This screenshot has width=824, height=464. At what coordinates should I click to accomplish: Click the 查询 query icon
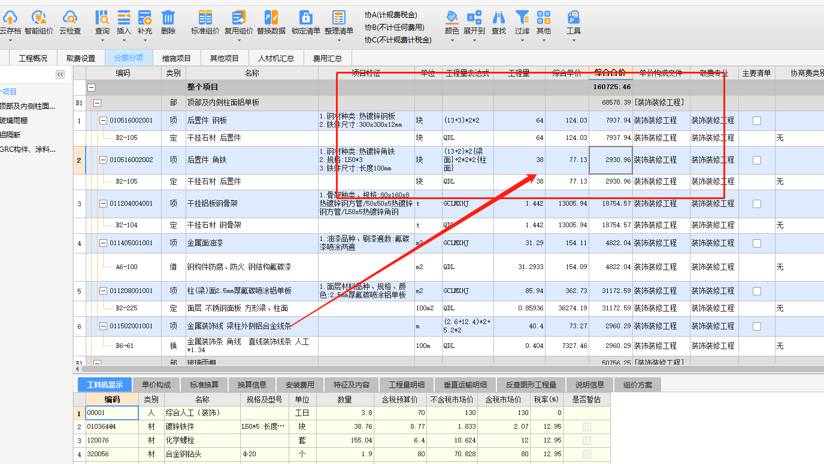coord(102,17)
